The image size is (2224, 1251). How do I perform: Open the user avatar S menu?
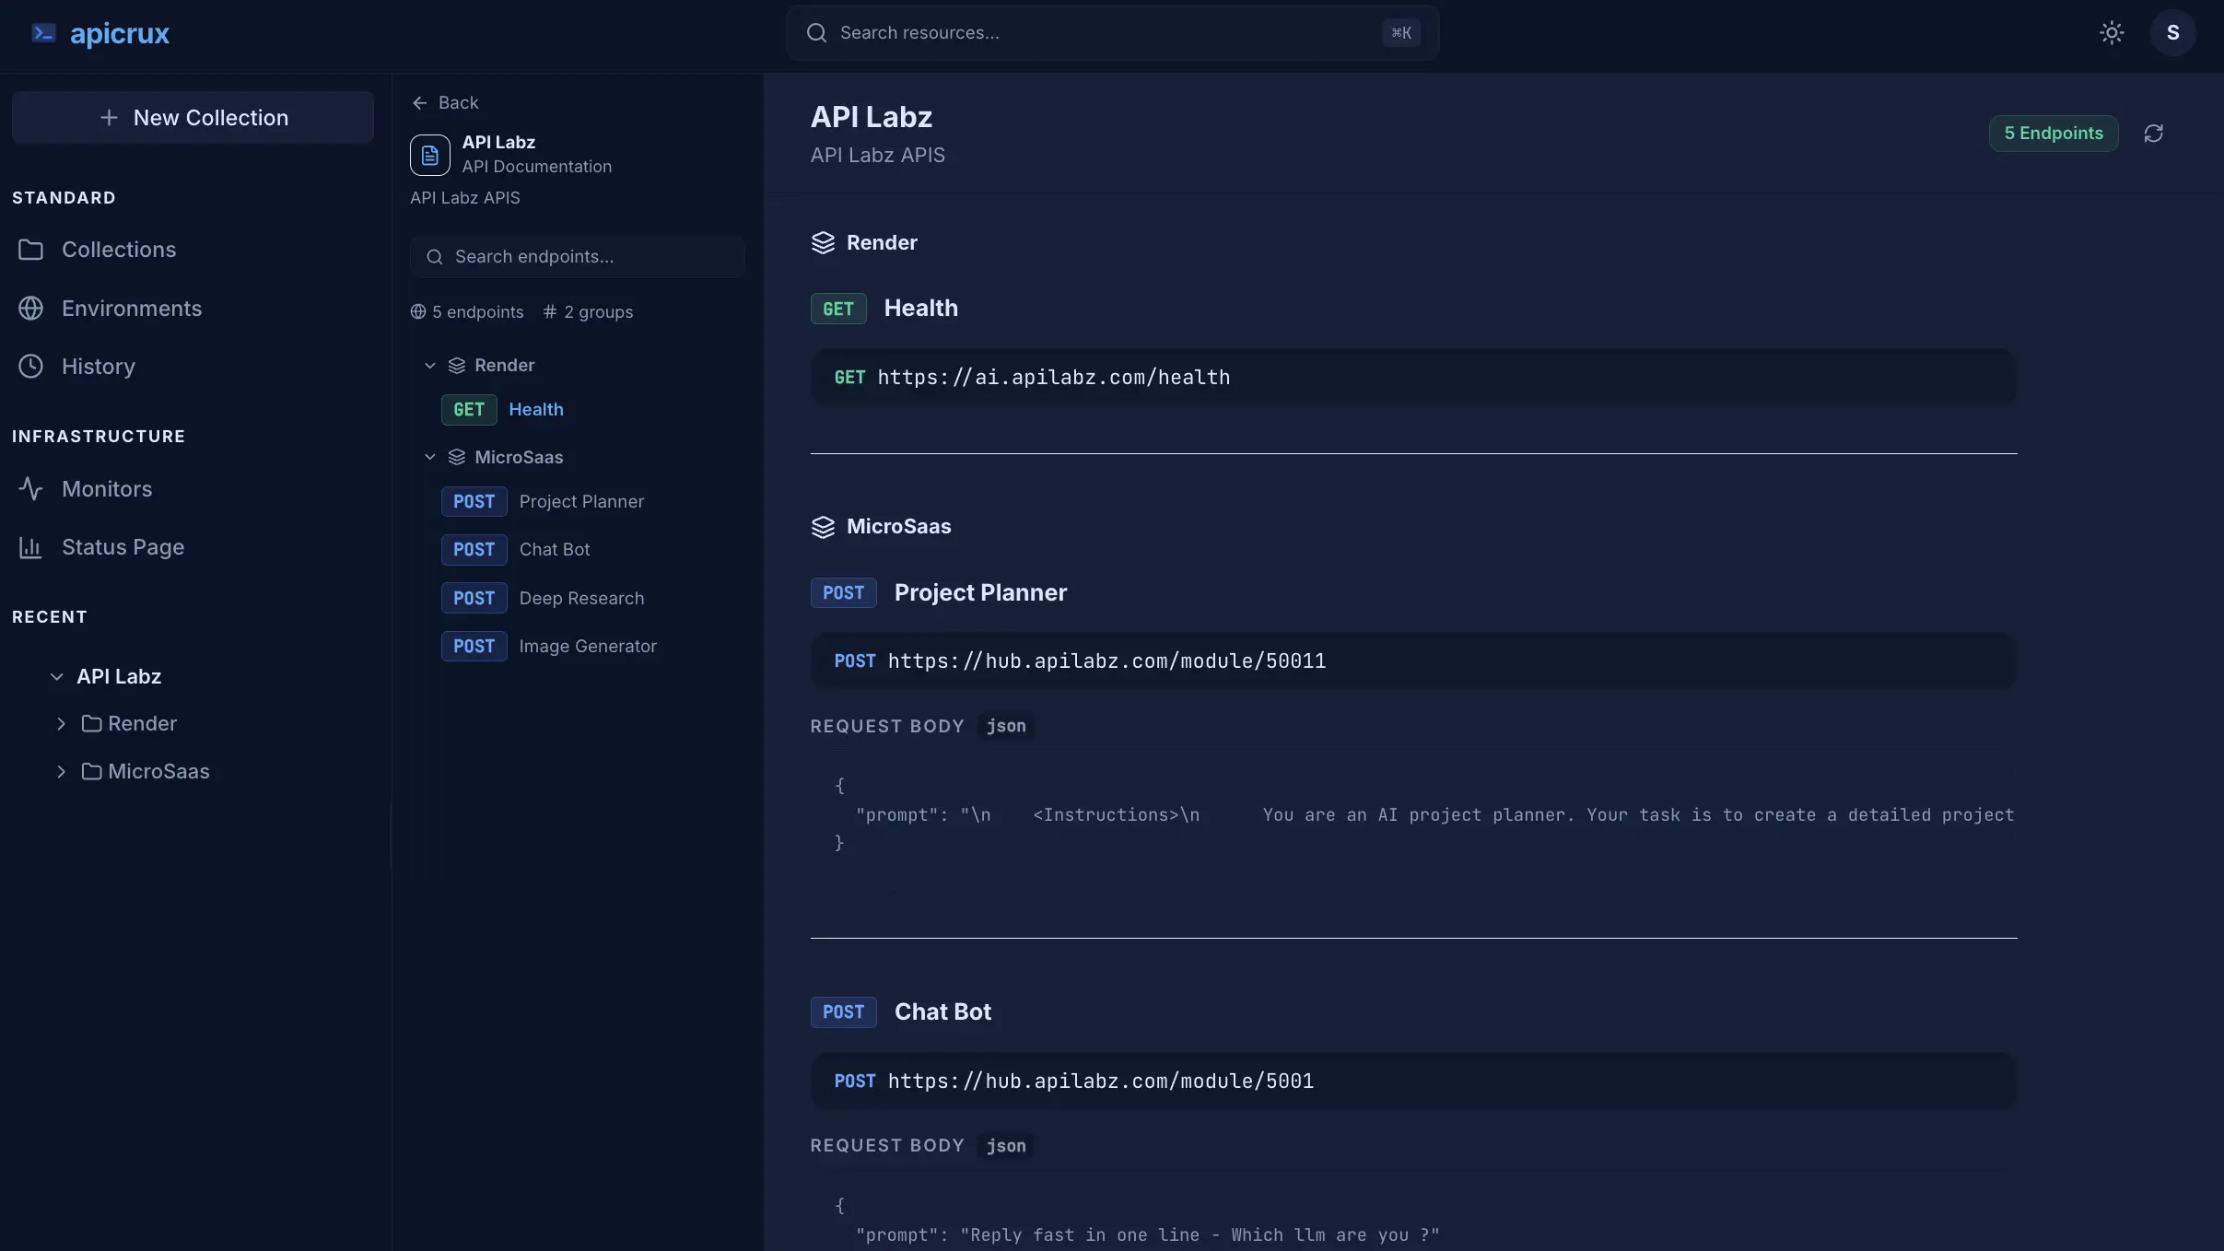[x=2172, y=33]
